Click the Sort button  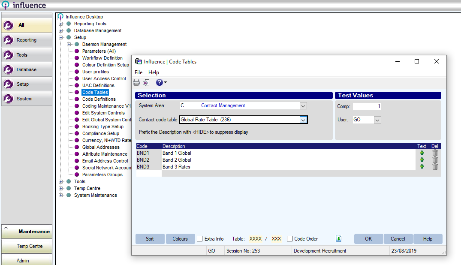point(150,239)
